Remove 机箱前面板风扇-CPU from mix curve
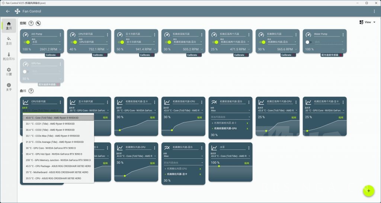This screenshot has height=203, width=381. coord(247,128)
